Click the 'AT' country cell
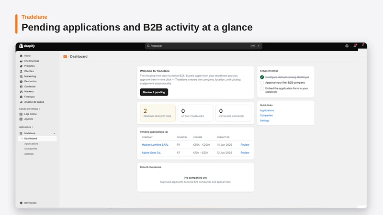The image size is (383, 215). coord(178,153)
